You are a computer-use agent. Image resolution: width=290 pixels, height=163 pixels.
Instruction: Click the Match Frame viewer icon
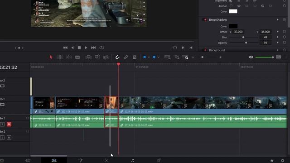click(x=175, y=48)
